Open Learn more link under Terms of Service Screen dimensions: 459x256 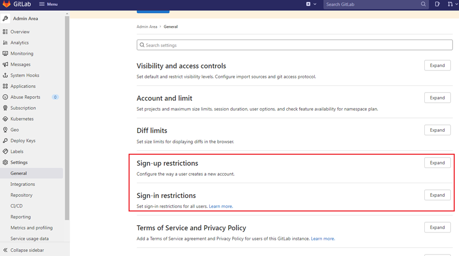point(323,239)
